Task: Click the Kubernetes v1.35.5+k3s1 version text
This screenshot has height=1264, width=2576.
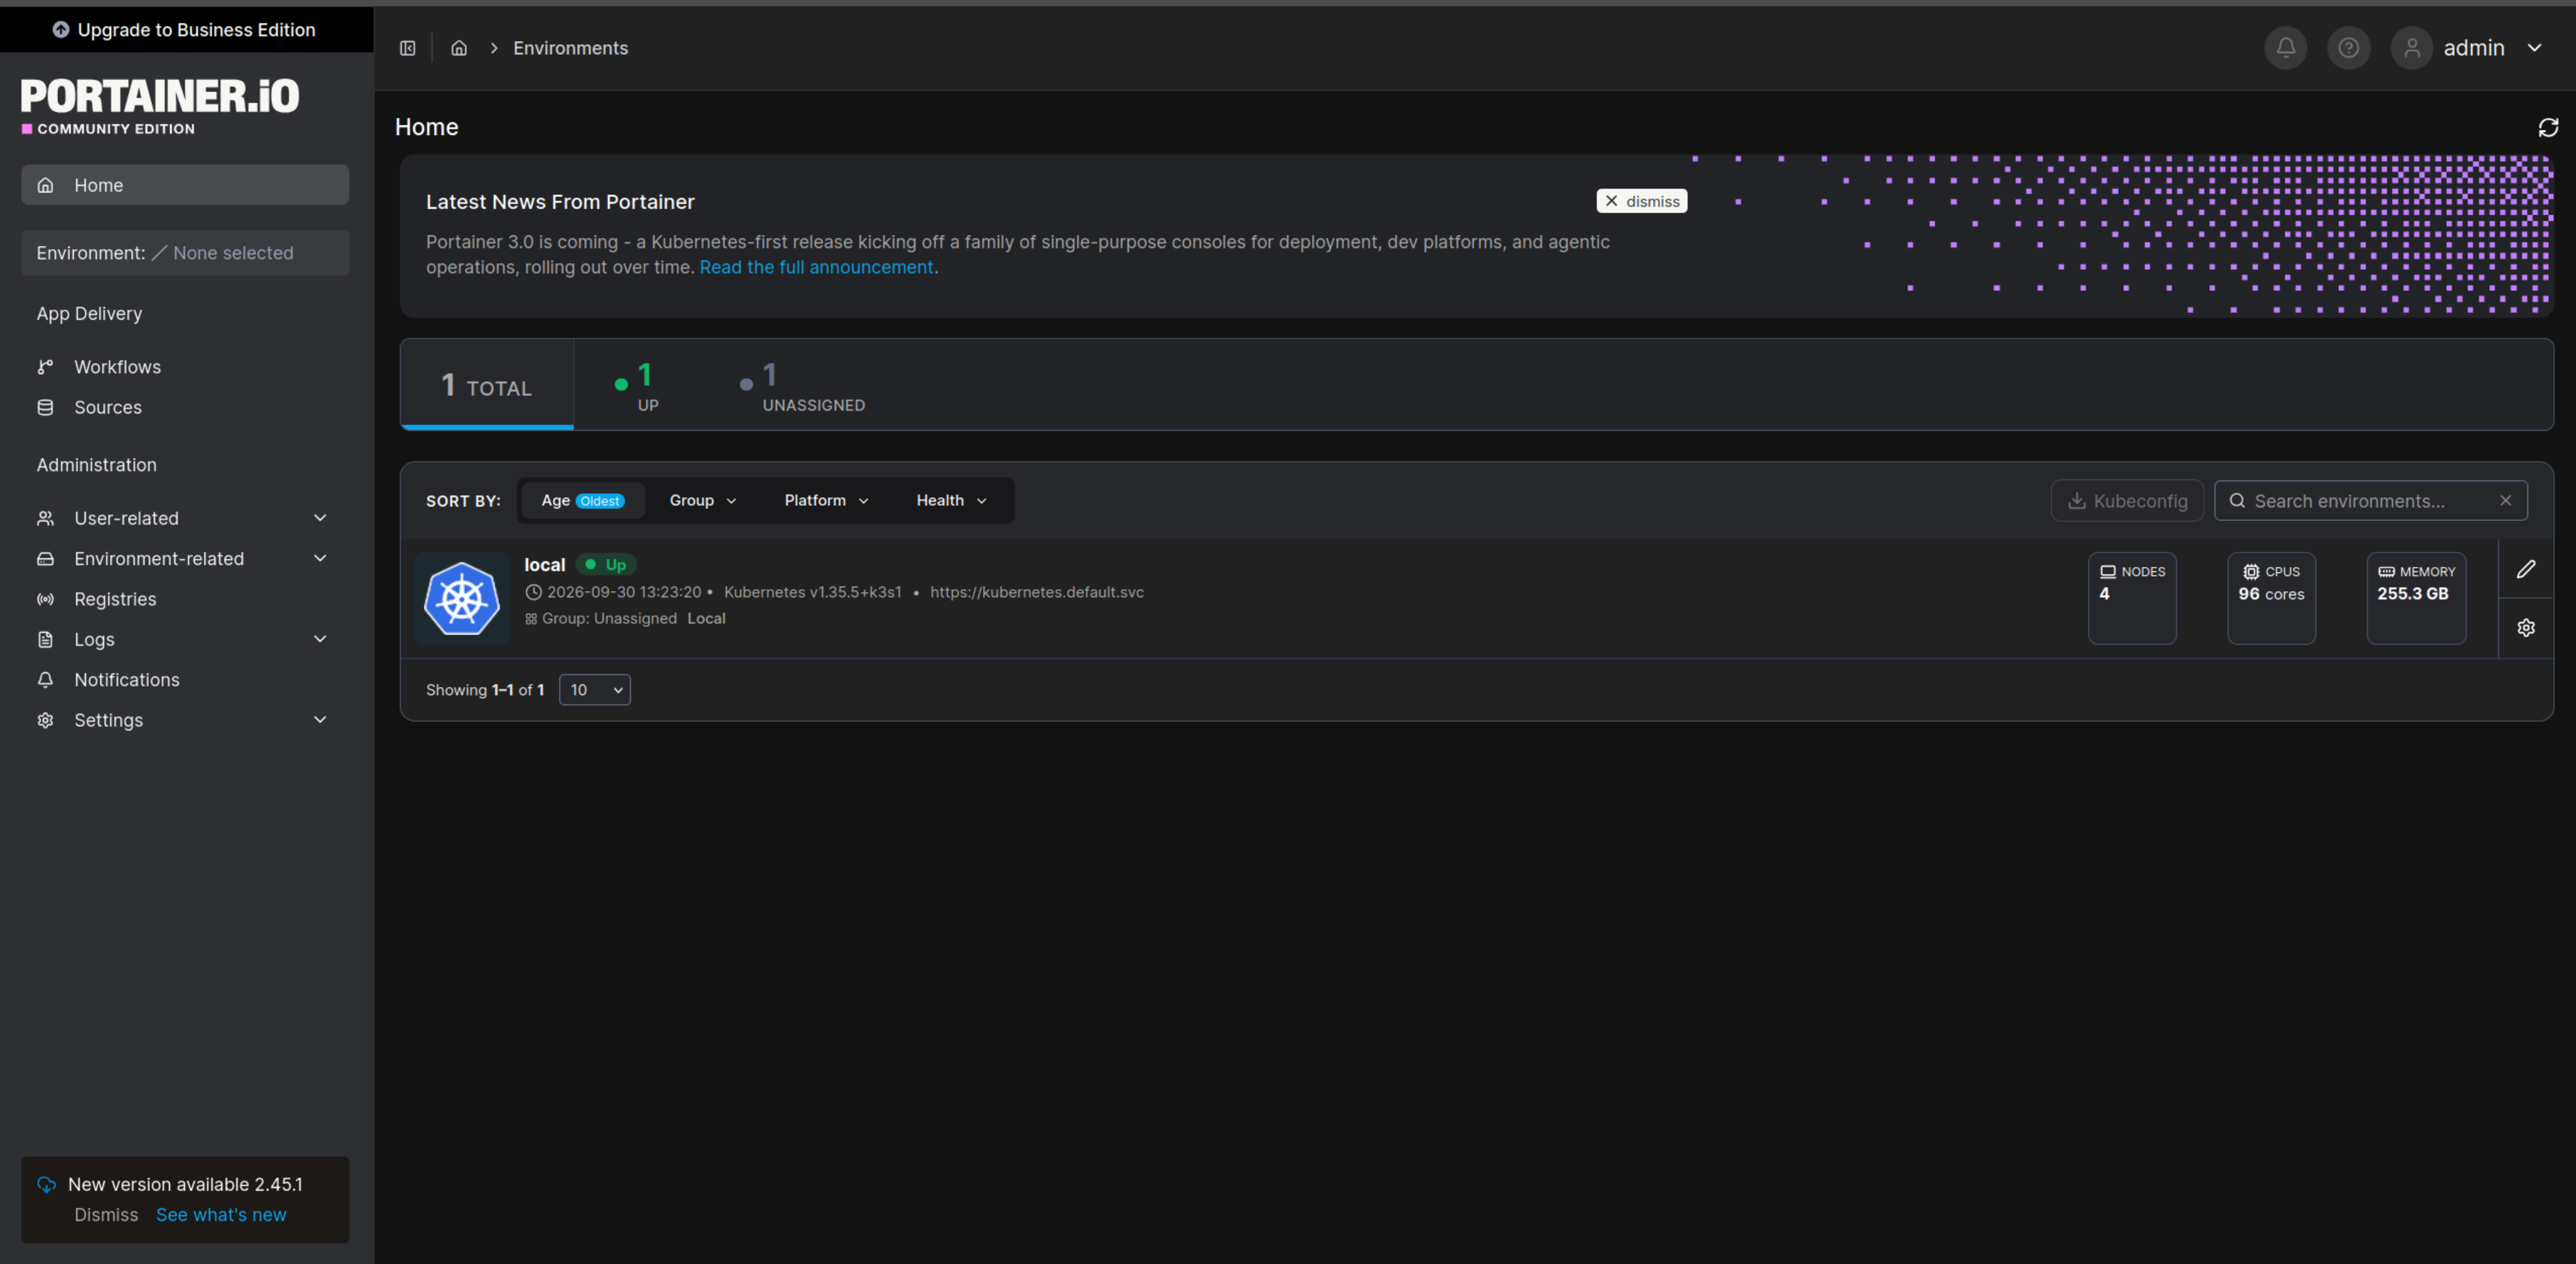Action: 812,592
